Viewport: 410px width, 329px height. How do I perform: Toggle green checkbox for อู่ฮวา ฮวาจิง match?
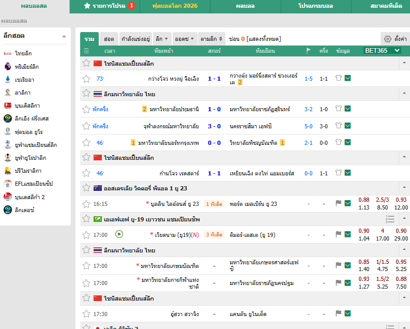coord(347,313)
